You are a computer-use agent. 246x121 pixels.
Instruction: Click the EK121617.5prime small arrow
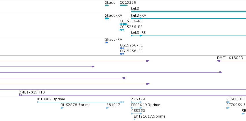[x=134, y=119]
